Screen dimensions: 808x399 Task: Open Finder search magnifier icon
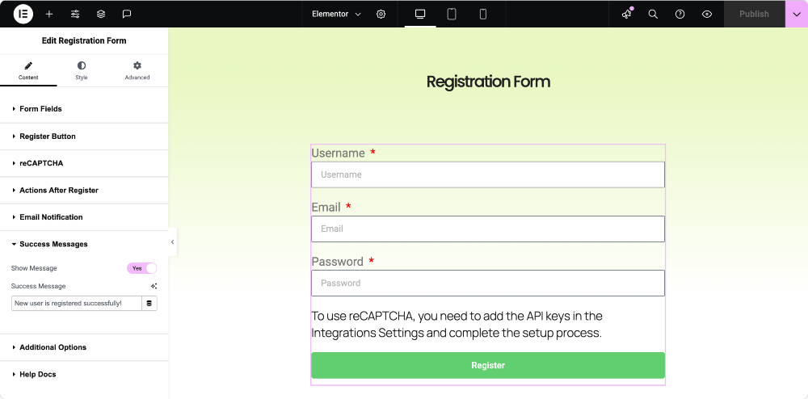point(653,15)
